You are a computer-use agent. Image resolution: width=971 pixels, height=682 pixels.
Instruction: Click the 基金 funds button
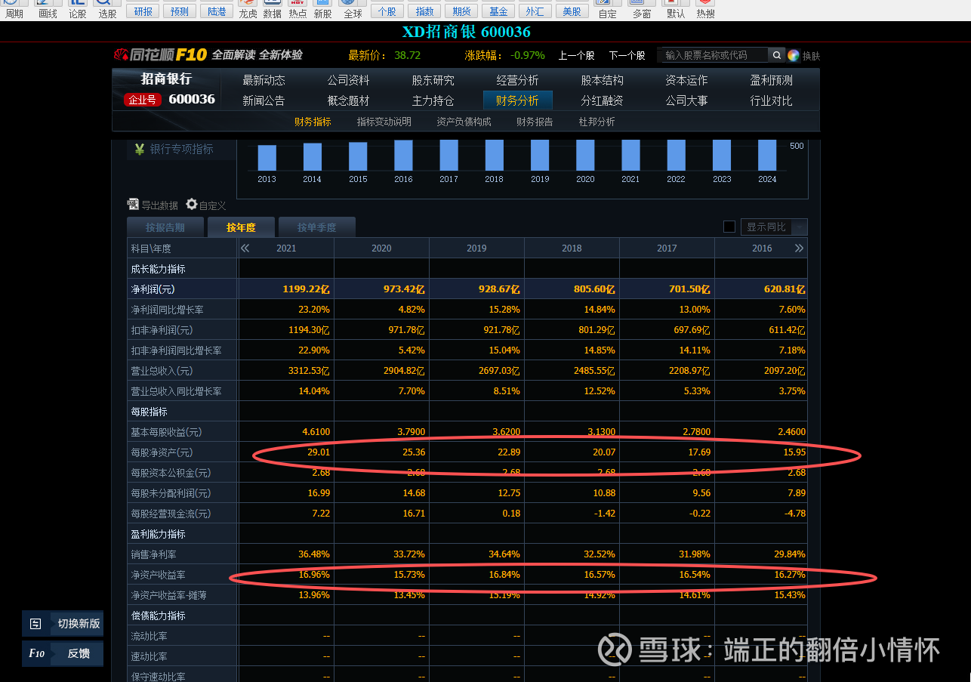[x=498, y=11]
